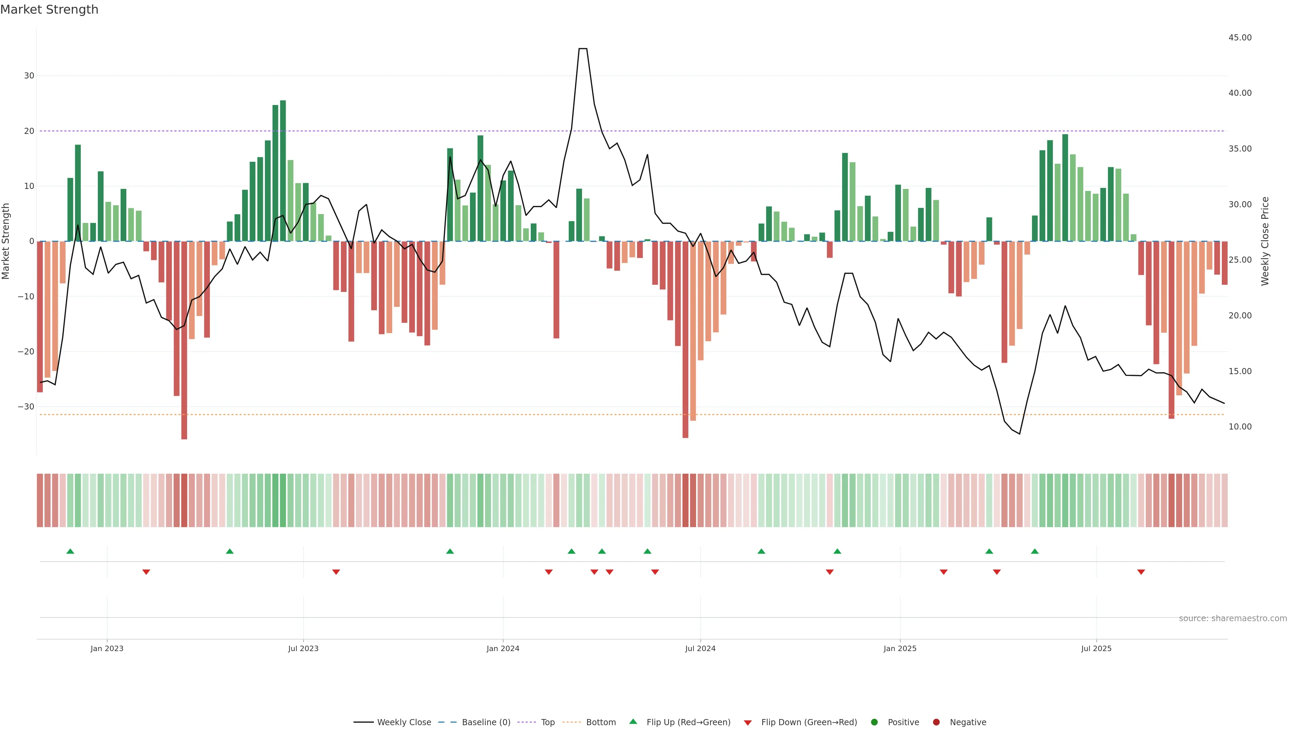Click the Jul 2025 x-axis label
This screenshot has height=734, width=1304.
pyautogui.click(x=1096, y=648)
